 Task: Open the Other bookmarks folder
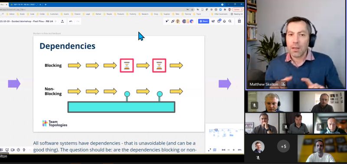tap(219, 14)
